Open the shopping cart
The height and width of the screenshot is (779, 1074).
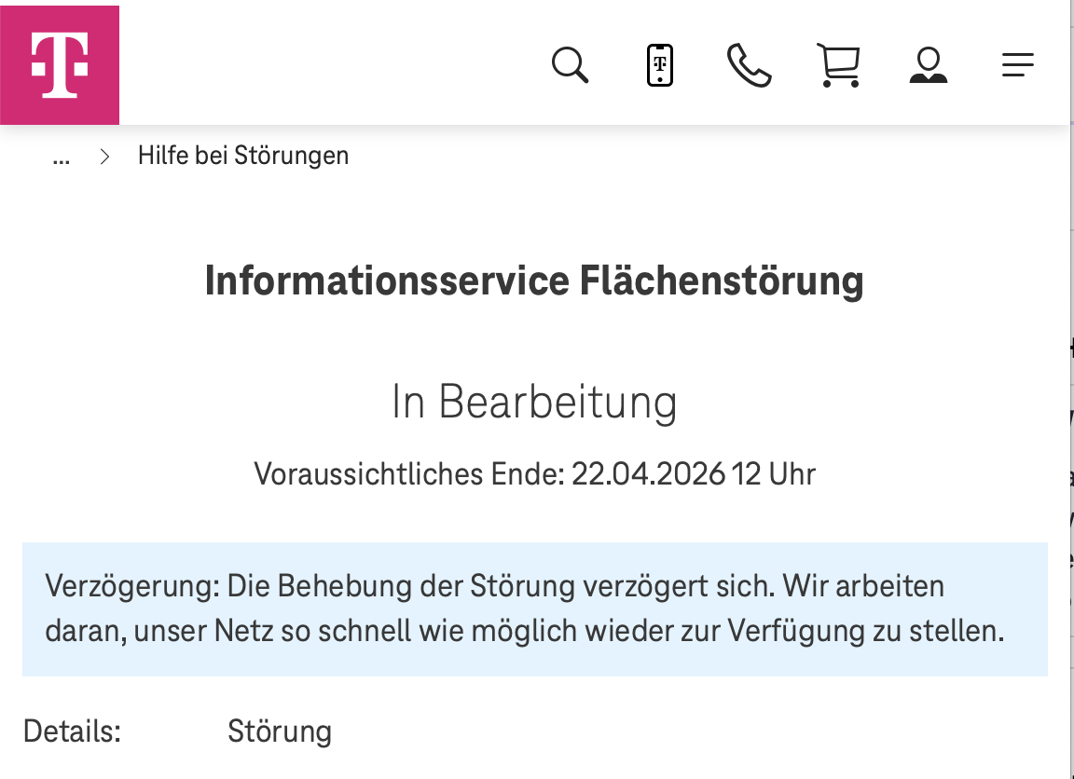pyautogui.click(x=838, y=66)
